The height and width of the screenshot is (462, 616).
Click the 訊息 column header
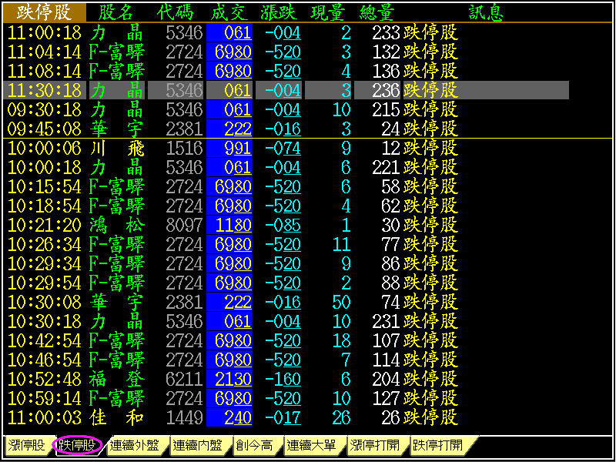pos(485,12)
